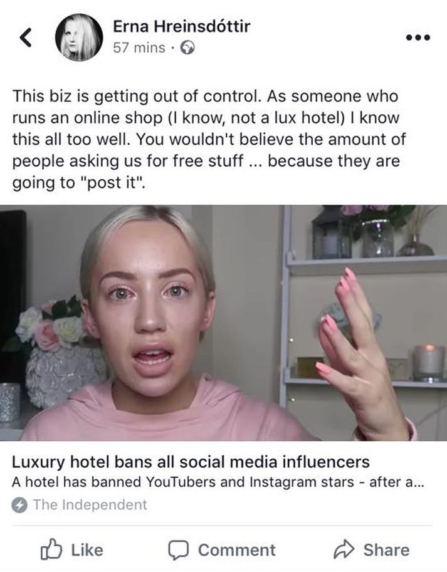
Task: Click the public globe privacy icon
Action: click(x=188, y=48)
